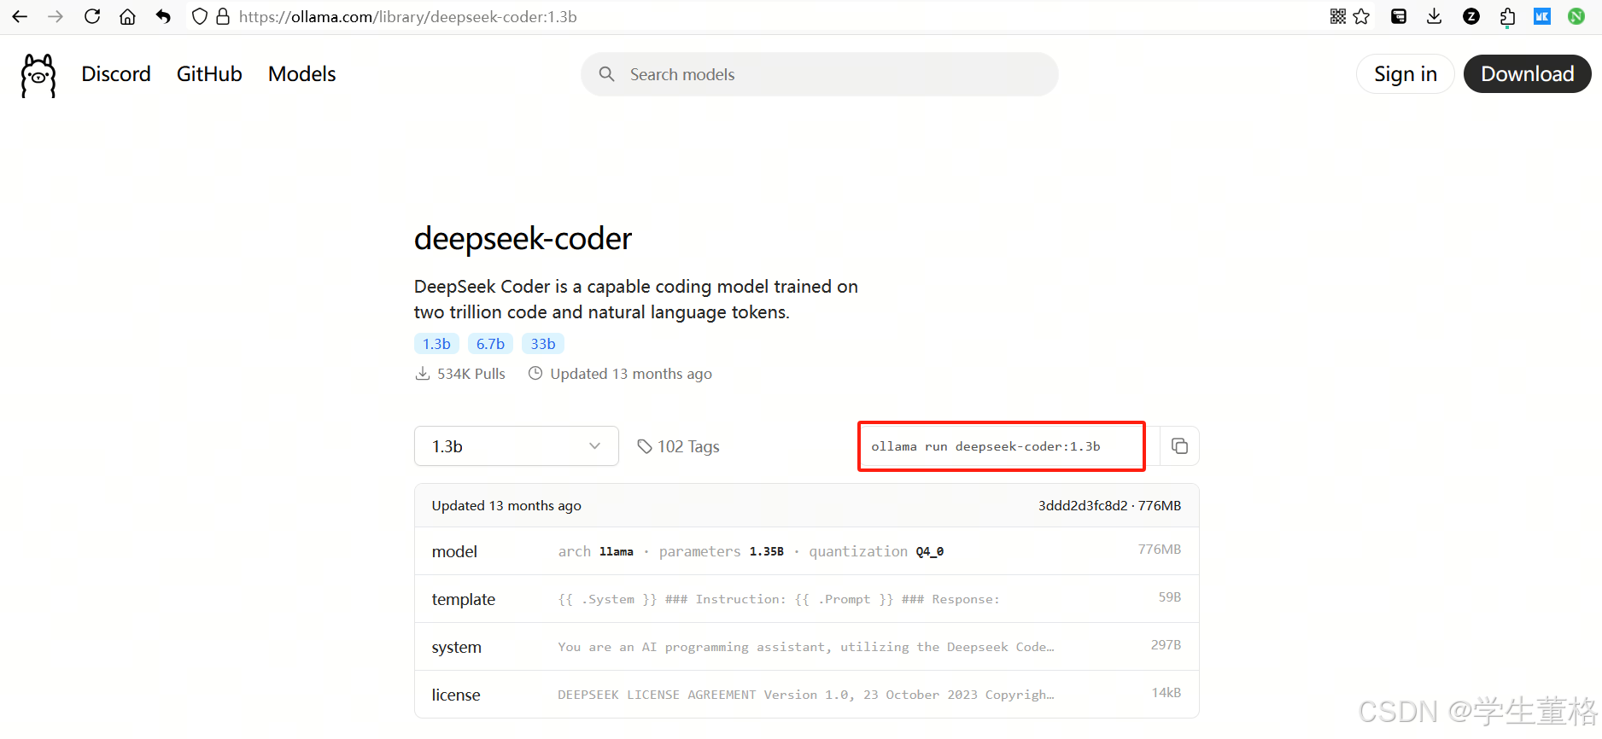Viewport: 1602px width, 739px height.
Task: Click the quantization Q4_0 text
Action: click(x=876, y=551)
